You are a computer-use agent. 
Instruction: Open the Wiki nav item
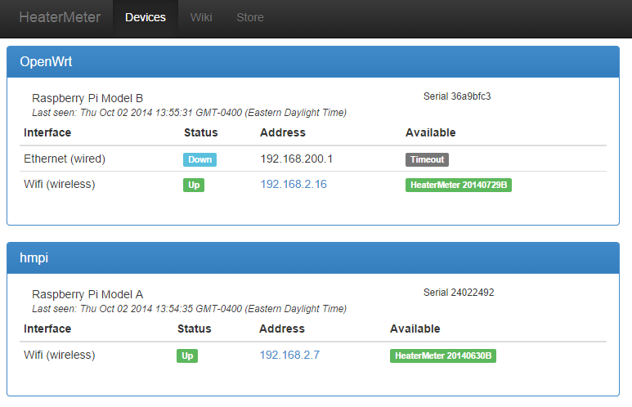click(x=201, y=17)
